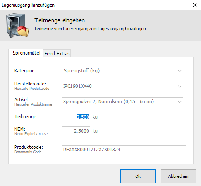Image resolution: width=201 pixels, height=186 pixels.
Task: Select the Sprengmittel tab
Action: 26,53
